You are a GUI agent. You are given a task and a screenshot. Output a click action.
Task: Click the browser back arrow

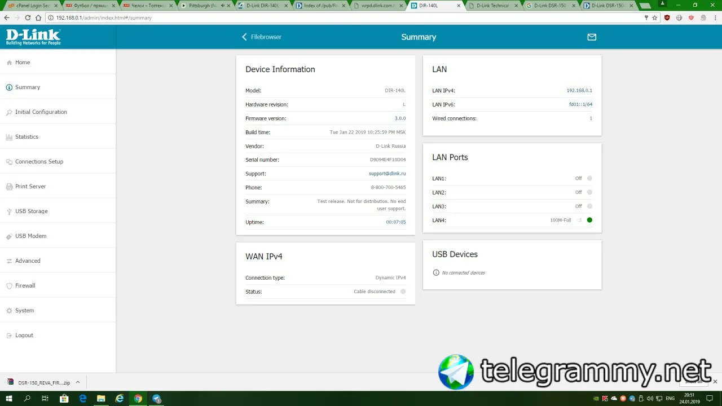coord(6,18)
